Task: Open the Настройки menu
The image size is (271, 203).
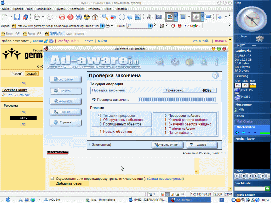Action: (x=77, y=9)
